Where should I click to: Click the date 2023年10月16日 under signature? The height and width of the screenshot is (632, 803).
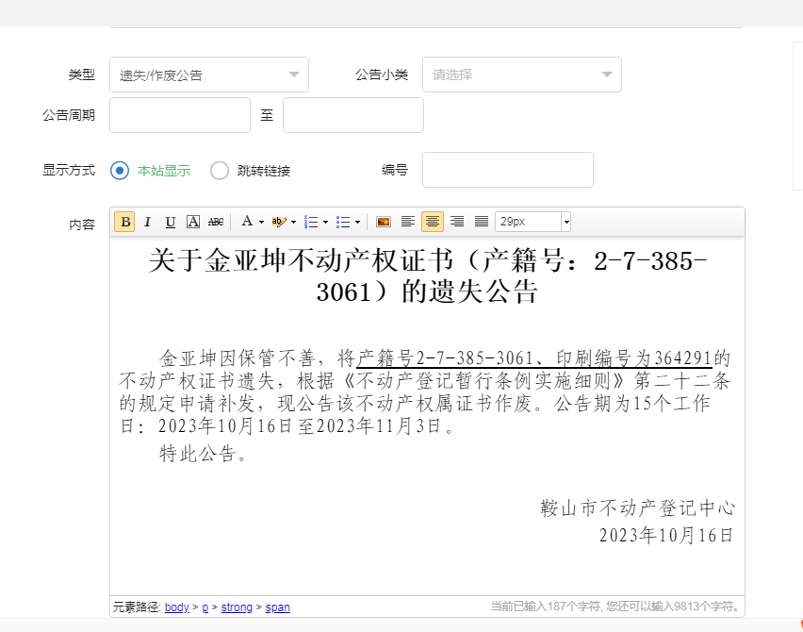pos(666,536)
